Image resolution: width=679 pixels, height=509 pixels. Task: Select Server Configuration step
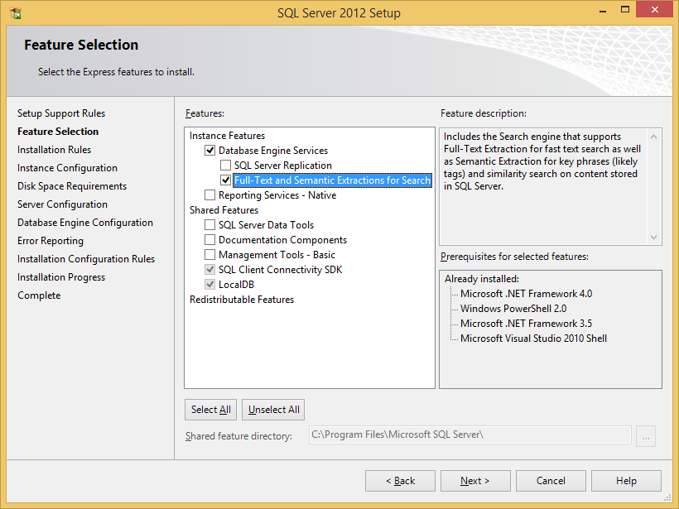click(x=62, y=204)
